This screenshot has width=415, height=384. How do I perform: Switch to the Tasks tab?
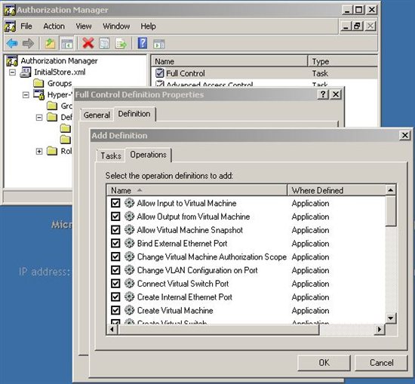[x=111, y=155]
